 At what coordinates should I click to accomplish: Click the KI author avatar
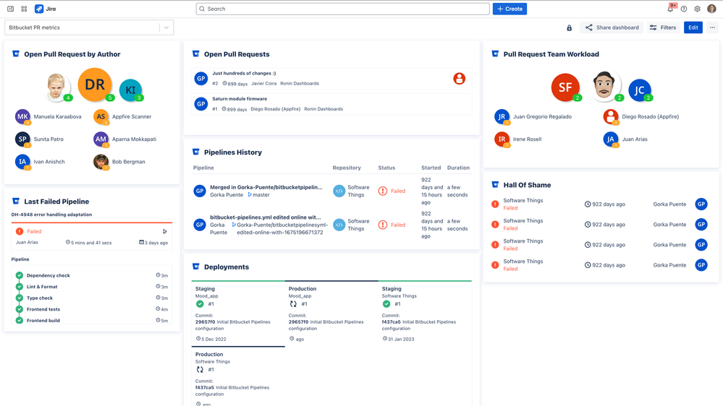point(130,90)
